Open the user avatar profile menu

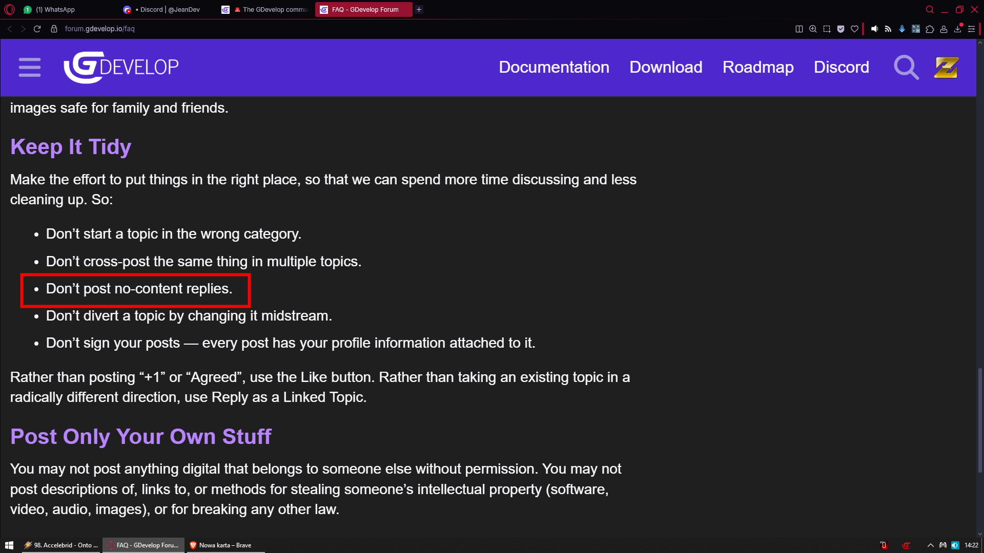click(946, 67)
